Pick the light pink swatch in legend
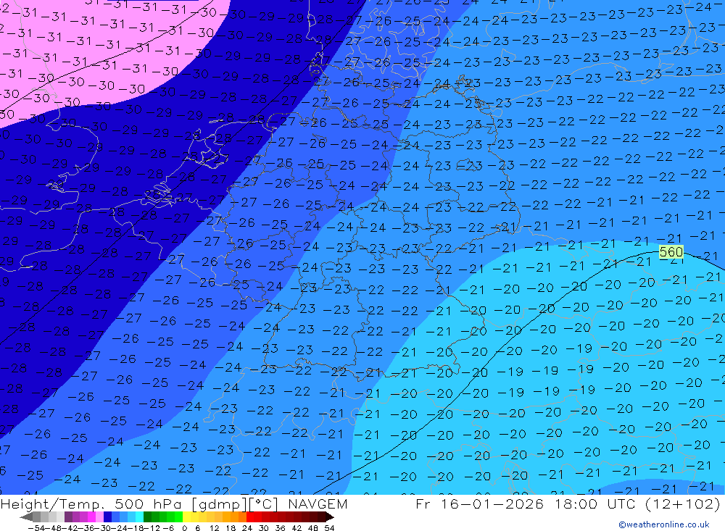The image size is (725, 531). (x=99, y=517)
